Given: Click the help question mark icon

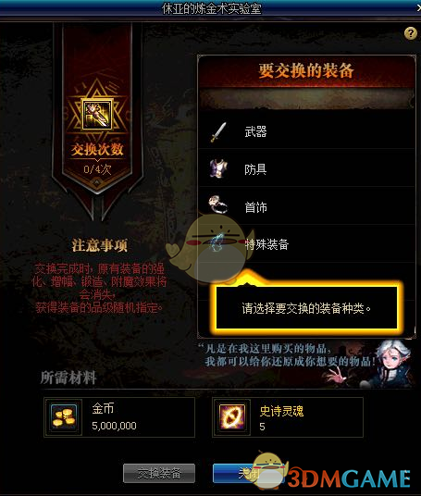Looking at the screenshot, I should 410,33.
